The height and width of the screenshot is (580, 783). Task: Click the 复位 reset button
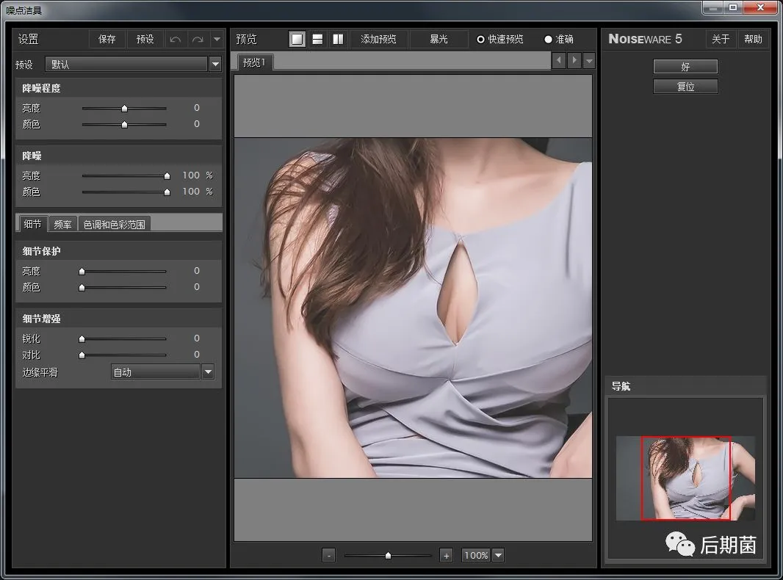point(685,87)
